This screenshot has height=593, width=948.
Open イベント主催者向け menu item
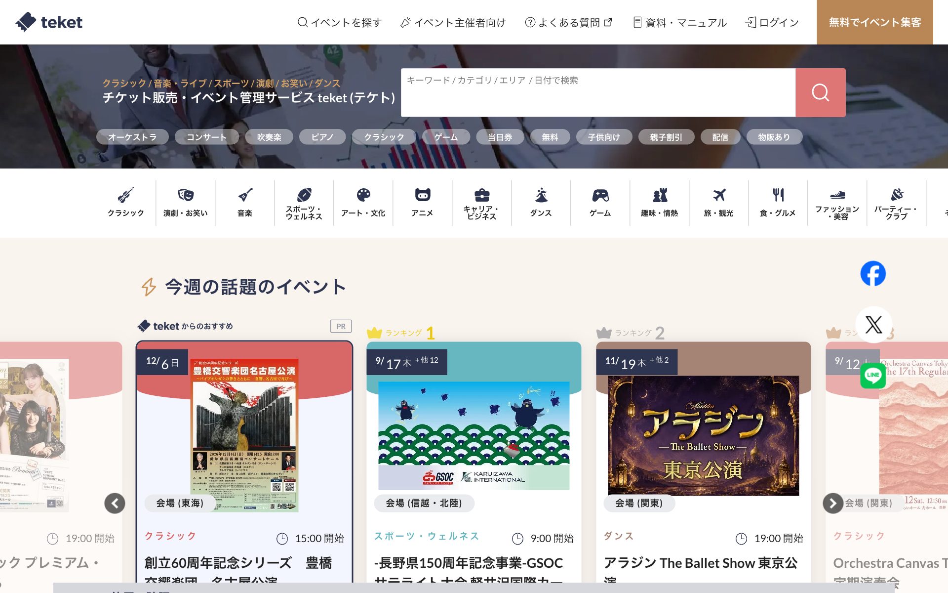(x=453, y=22)
